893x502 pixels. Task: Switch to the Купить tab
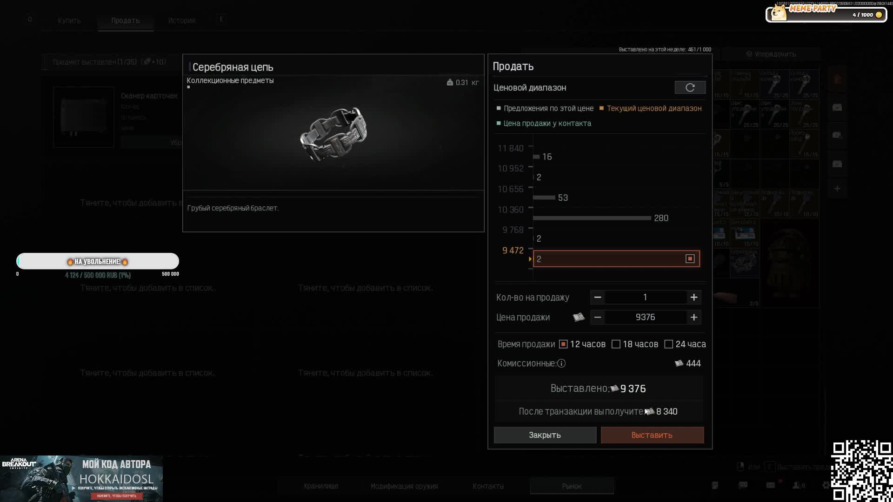[x=69, y=20]
